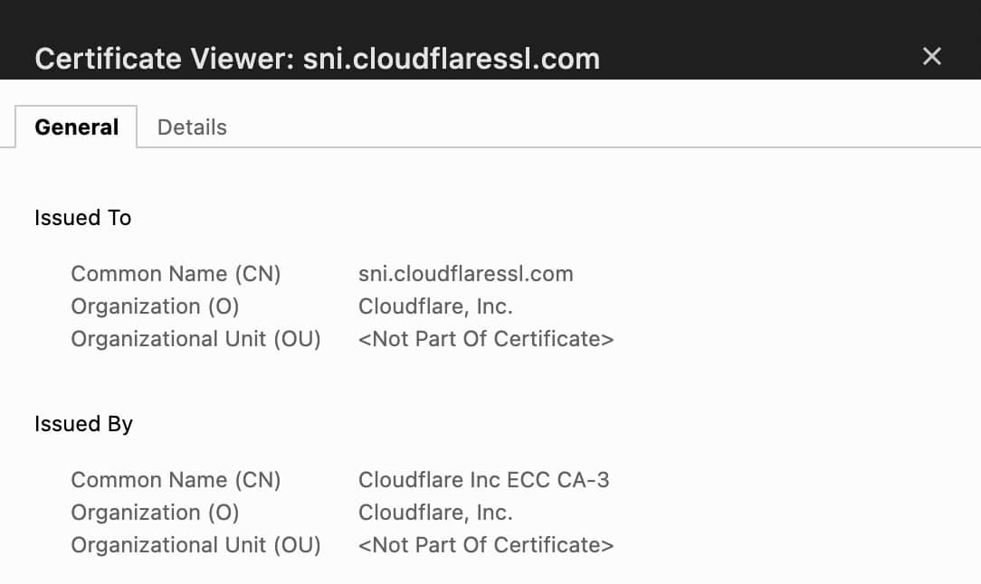981x584 pixels.
Task: Click Common Name (CN) label under Issued To
Action: (176, 274)
